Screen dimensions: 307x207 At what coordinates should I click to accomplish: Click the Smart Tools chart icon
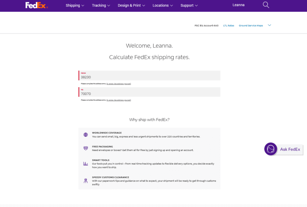click(86, 164)
